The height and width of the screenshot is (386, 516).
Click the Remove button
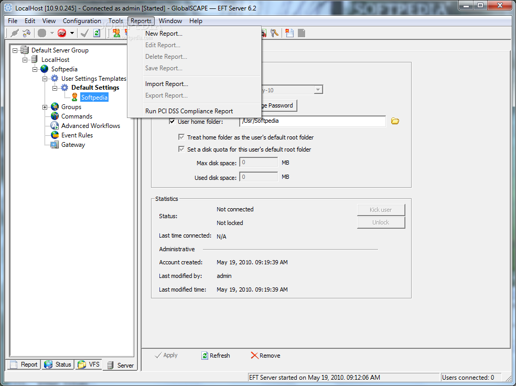pos(265,356)
